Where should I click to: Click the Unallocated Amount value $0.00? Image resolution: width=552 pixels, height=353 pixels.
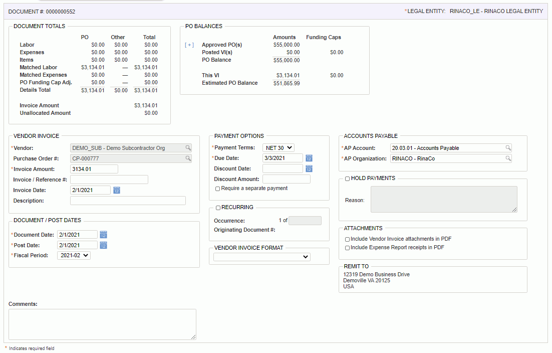point(151,113)
